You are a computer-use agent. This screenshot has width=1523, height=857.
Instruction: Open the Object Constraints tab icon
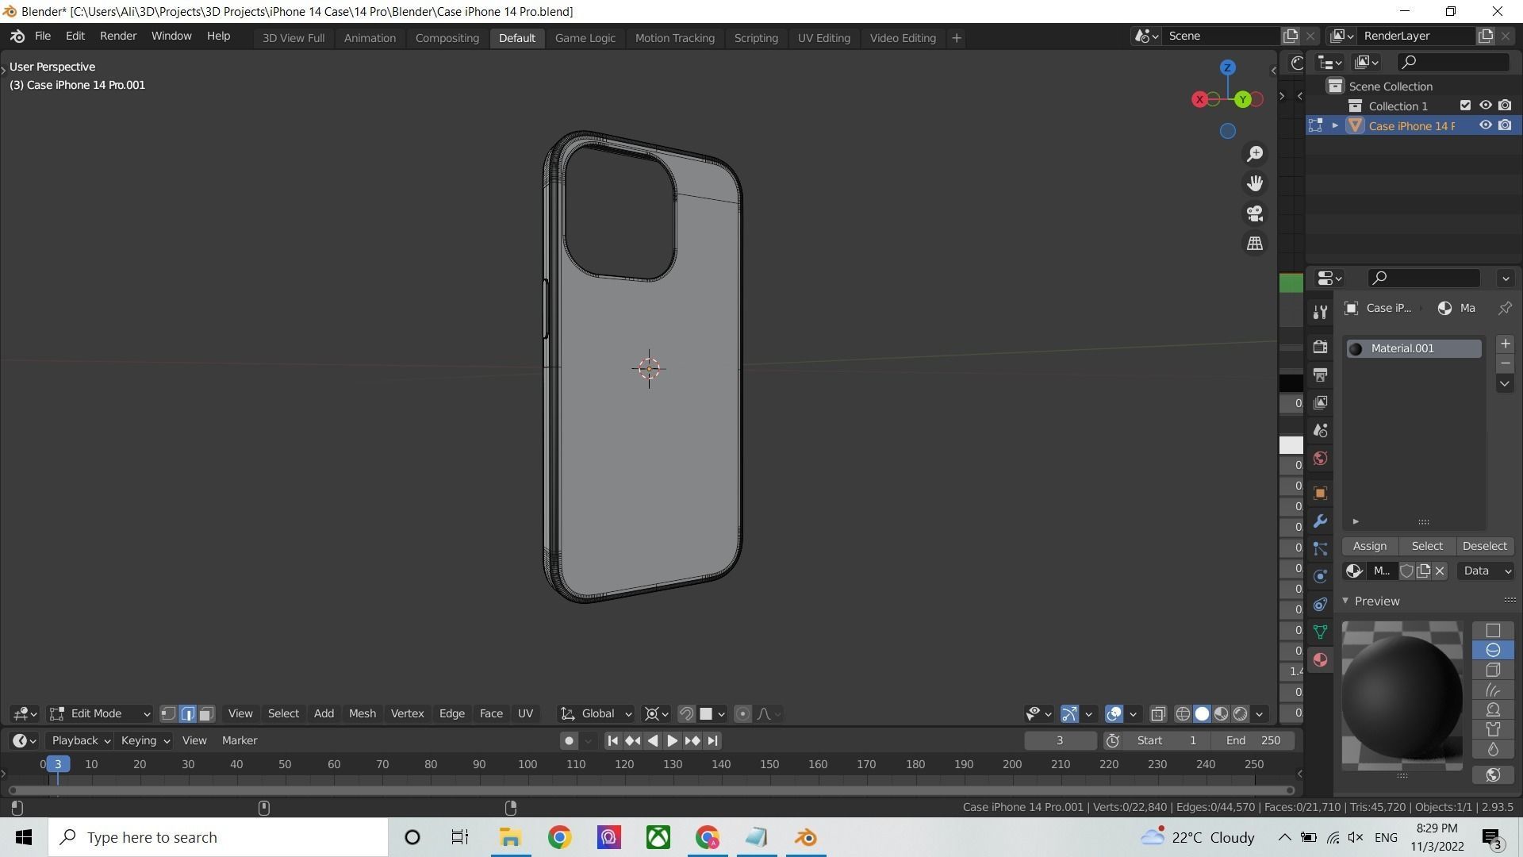[x=1320, y=605]
